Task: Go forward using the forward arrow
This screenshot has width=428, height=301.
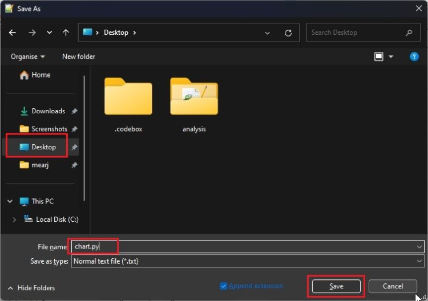Action: (32, 32)
